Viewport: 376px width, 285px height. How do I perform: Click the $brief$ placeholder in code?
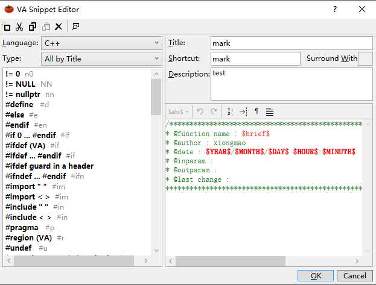[256, 134]
